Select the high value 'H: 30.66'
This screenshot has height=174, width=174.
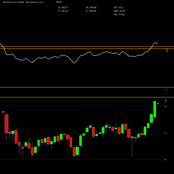click(91, 8)
